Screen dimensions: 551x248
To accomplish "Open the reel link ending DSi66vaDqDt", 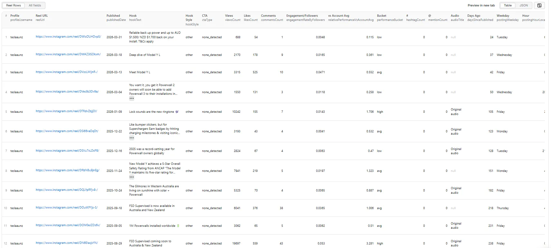I will coord(67,131).
